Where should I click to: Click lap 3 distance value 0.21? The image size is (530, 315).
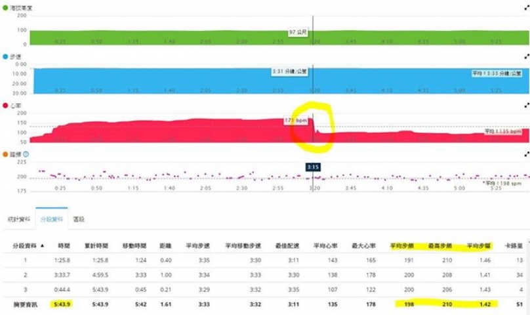pyautogui.click(x=165, y=289)
